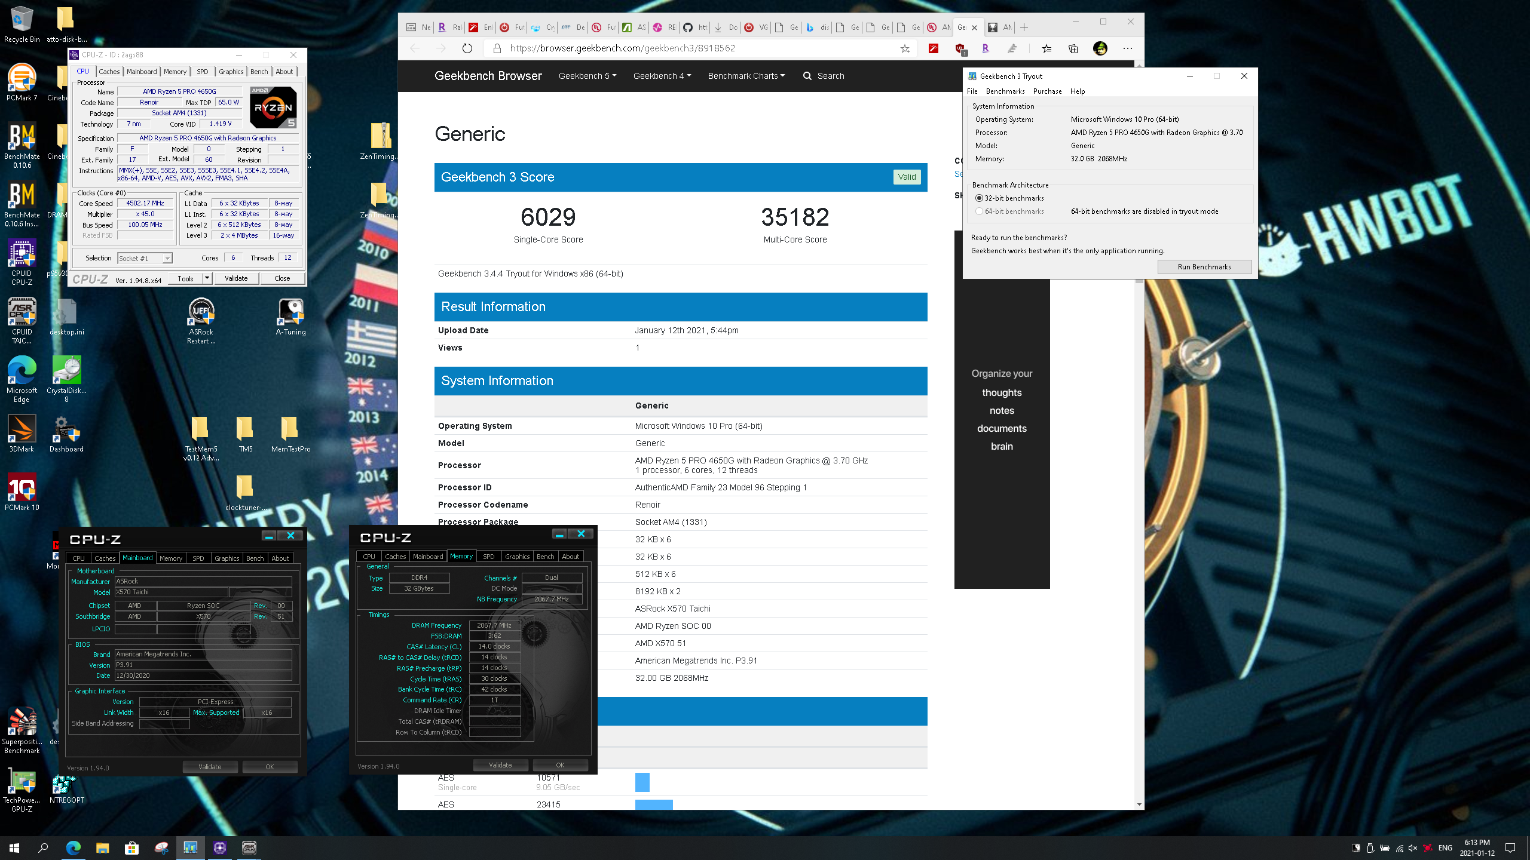Viewport: 1530px width, 860px height.
Task: Expand Geekbench 5 dropdown menu
Action: click(587, 76)
